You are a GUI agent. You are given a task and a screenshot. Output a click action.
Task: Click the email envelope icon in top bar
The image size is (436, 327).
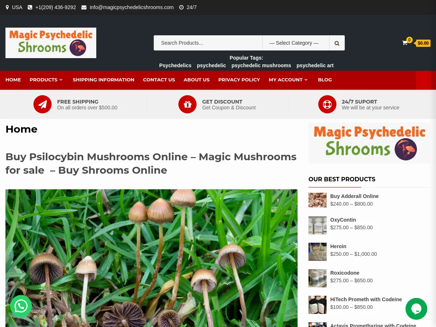click(x=84, y=7)
